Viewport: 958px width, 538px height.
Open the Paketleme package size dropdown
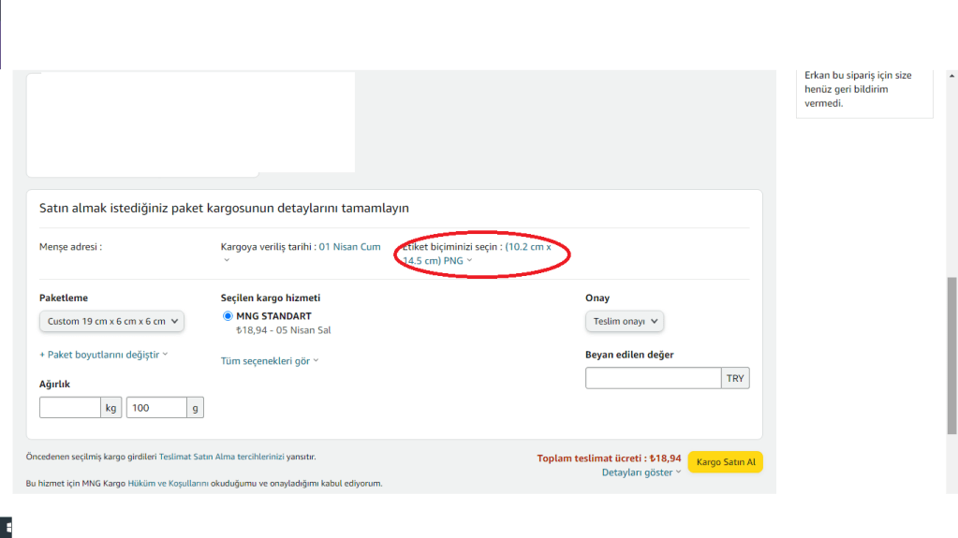(x=111, y=321)
